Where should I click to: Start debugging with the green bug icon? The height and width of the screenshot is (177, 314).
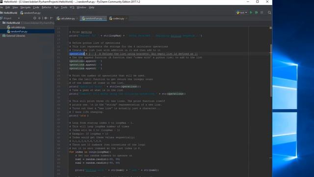[256, 12]
